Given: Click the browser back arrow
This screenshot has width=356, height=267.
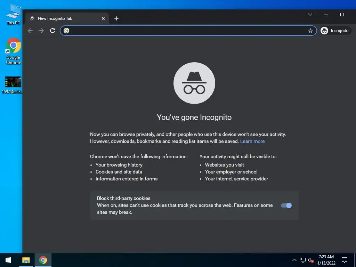Looking at the screenshot, I should [30, 31].
